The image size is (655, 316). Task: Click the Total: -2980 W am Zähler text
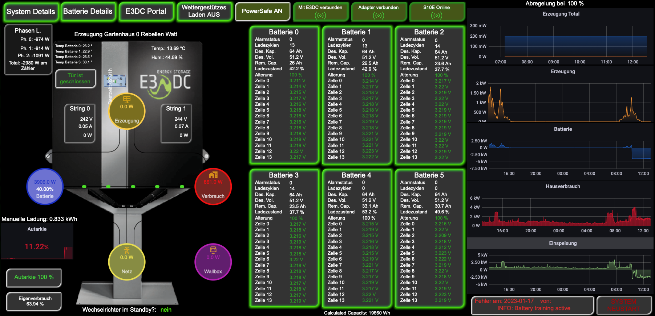coord(28,65)
